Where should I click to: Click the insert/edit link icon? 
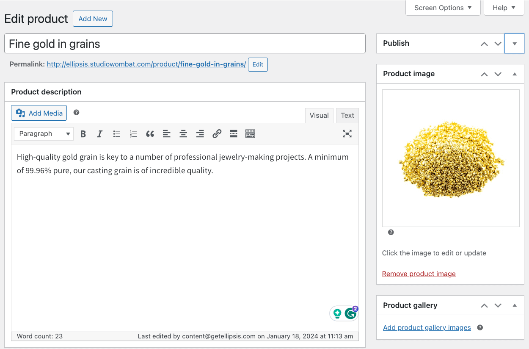click(x=217, y=134)
